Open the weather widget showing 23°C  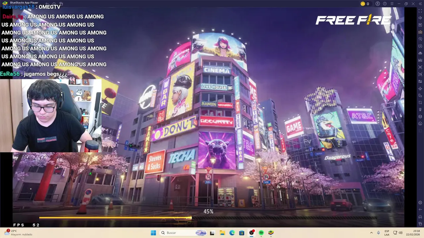18,233
